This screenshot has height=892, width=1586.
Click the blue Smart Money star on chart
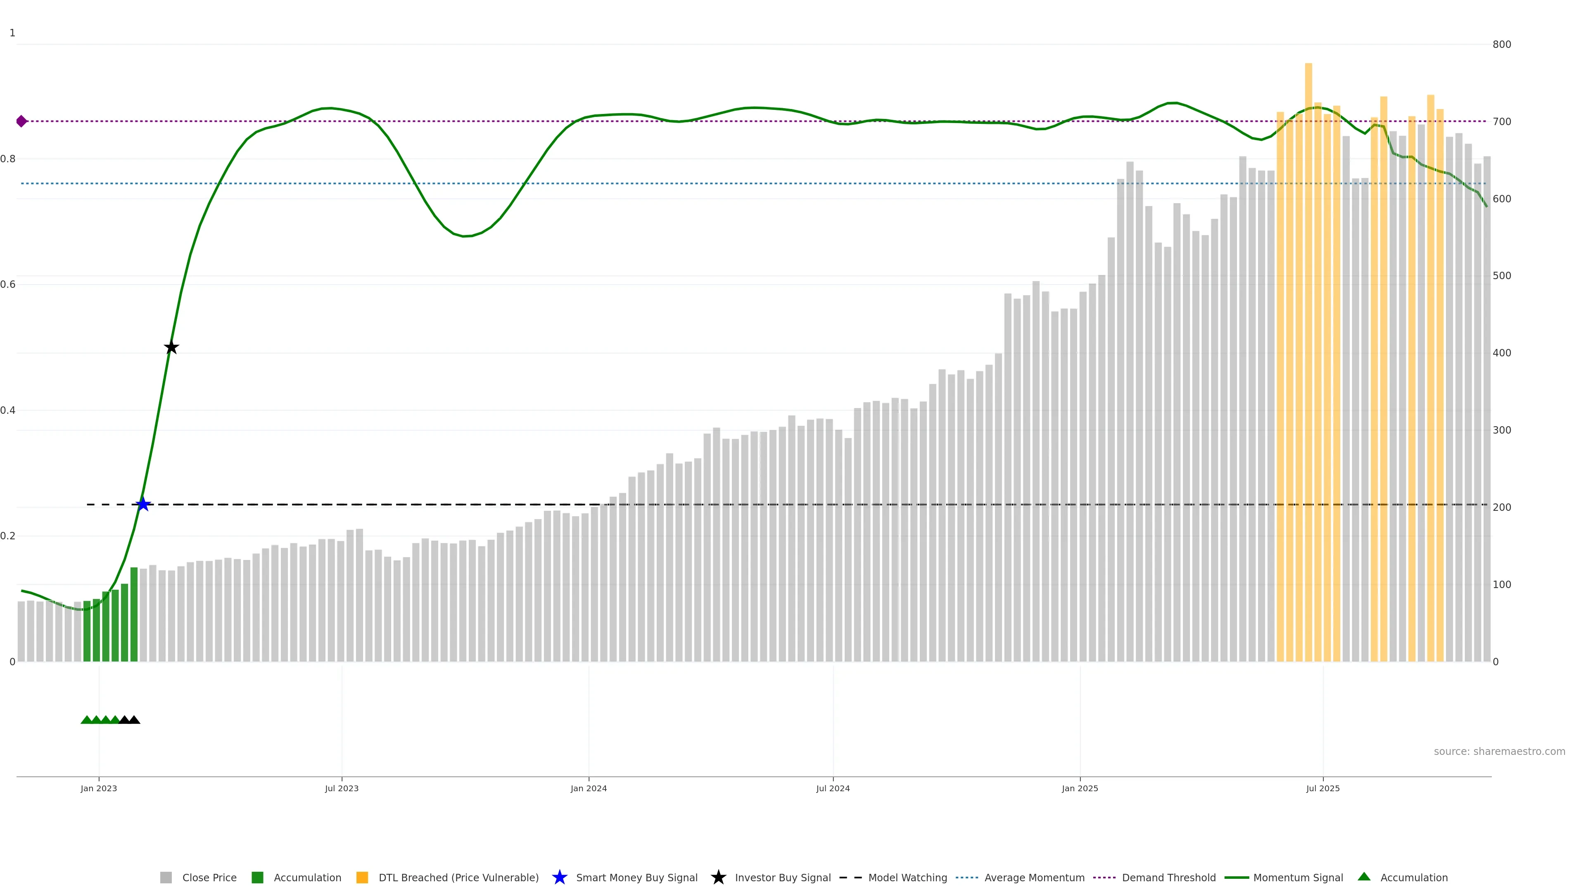[x=143, y=504]
